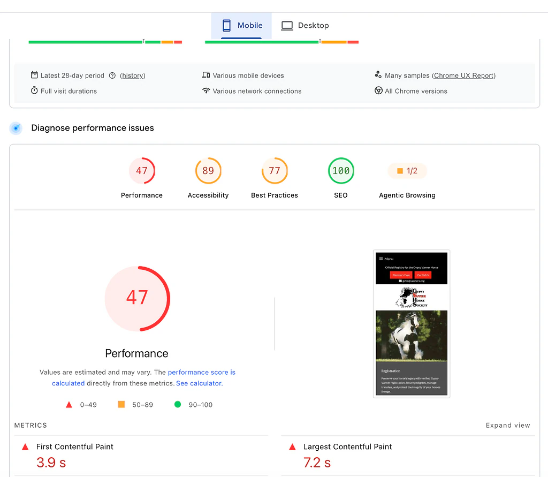Image resolution: width=548 pixels, height=477 pixels.
Task: Click the red triangle 0–49 legend icon
Action: coord(69,405)
